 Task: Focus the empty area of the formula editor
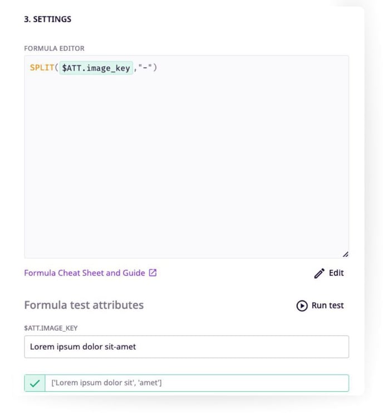[186, 167]
